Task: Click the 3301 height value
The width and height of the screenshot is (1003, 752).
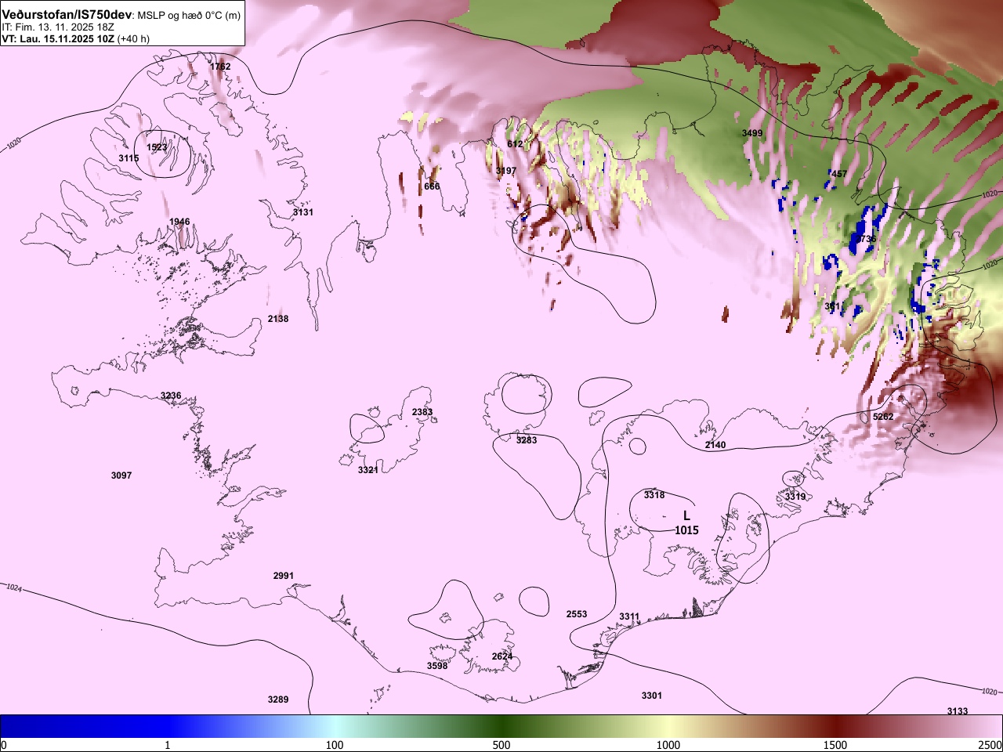Action: pos(652,696)
